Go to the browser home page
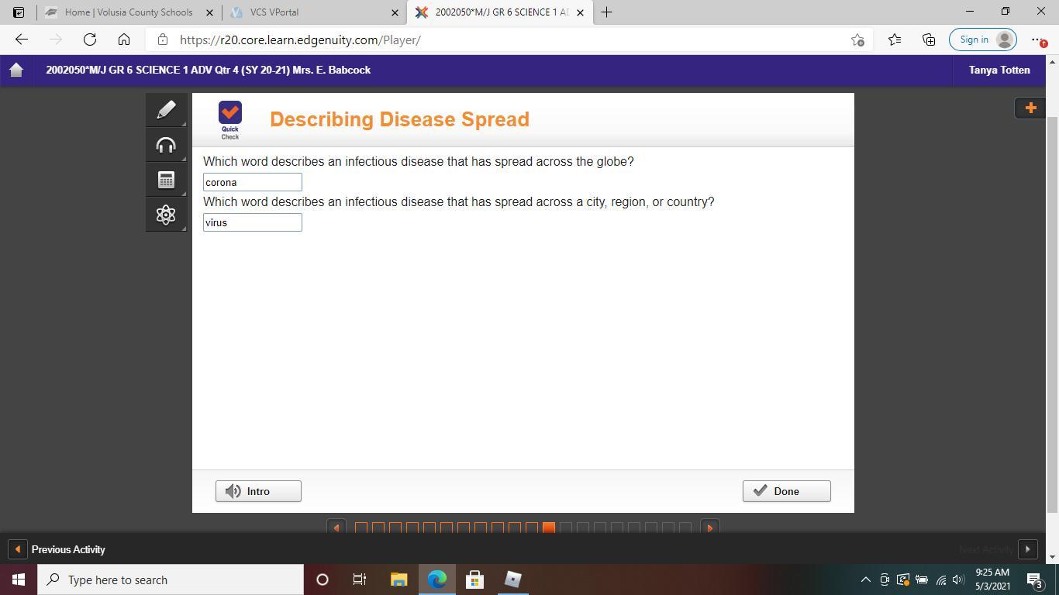Viewport: 1059px width, 595px height. click(124, 40)
